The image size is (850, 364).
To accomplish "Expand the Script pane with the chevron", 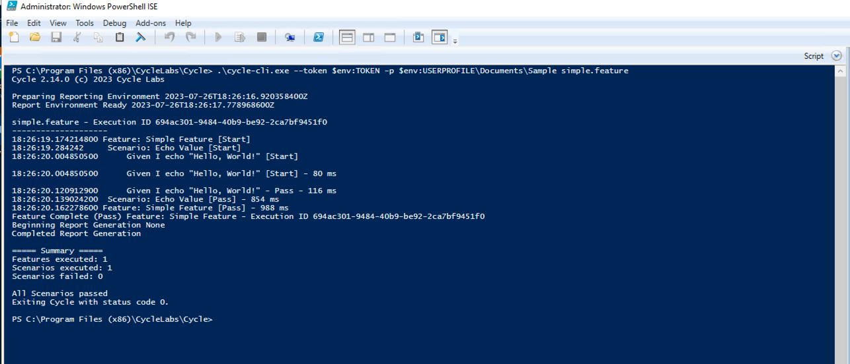I will pos(836,56).
